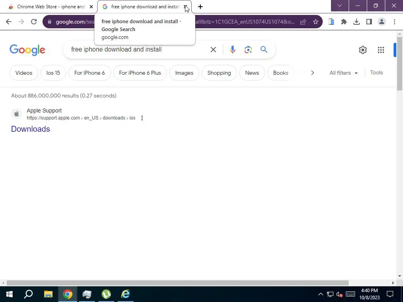Click the Chrome taskbar icon
Screen dimensions: 403x302
68,294
